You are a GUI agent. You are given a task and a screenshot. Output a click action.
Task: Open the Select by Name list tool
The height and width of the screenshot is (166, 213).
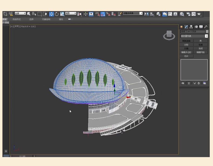tap(34, 14)
